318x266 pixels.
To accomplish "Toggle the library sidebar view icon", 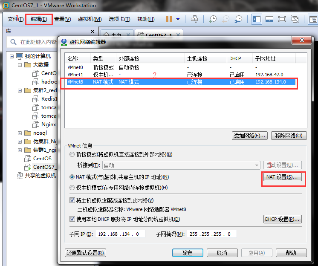I will coord(256,19).
